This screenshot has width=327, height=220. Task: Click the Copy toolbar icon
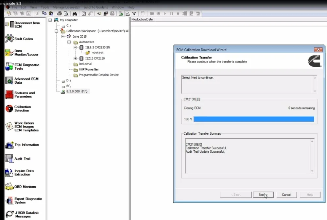[x=44, y=13]
